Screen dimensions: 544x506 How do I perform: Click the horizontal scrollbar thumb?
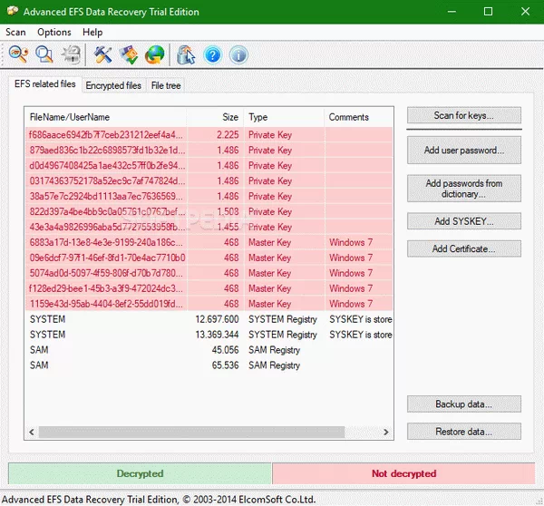click(192, 432)
